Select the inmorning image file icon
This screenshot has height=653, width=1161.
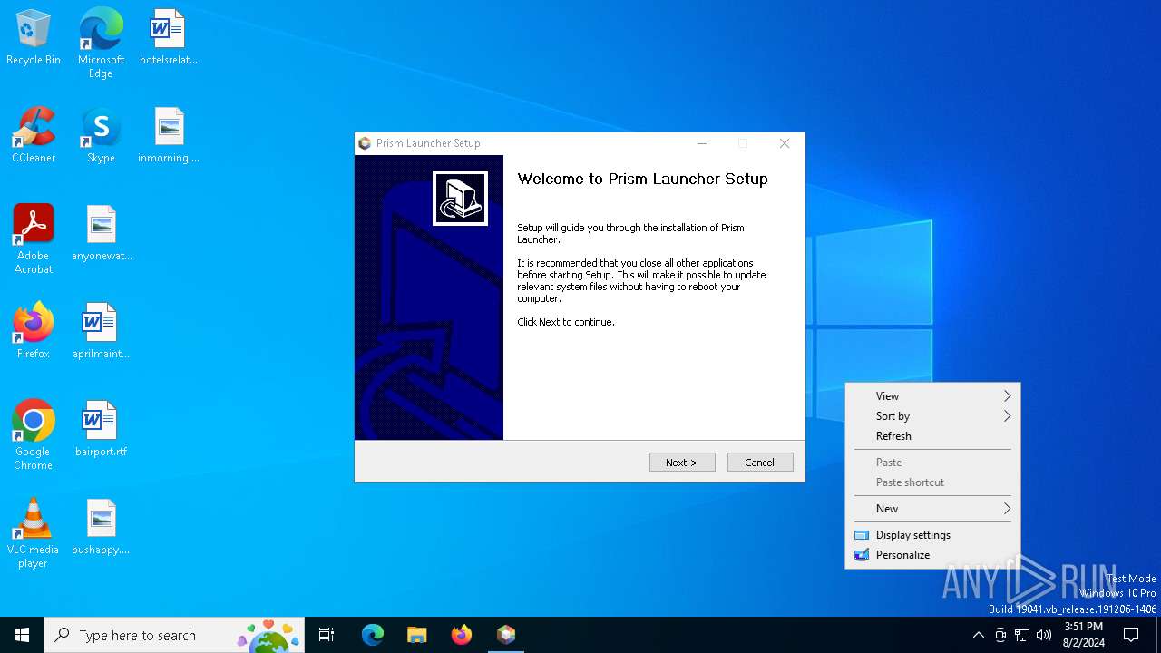coord(169,136)
